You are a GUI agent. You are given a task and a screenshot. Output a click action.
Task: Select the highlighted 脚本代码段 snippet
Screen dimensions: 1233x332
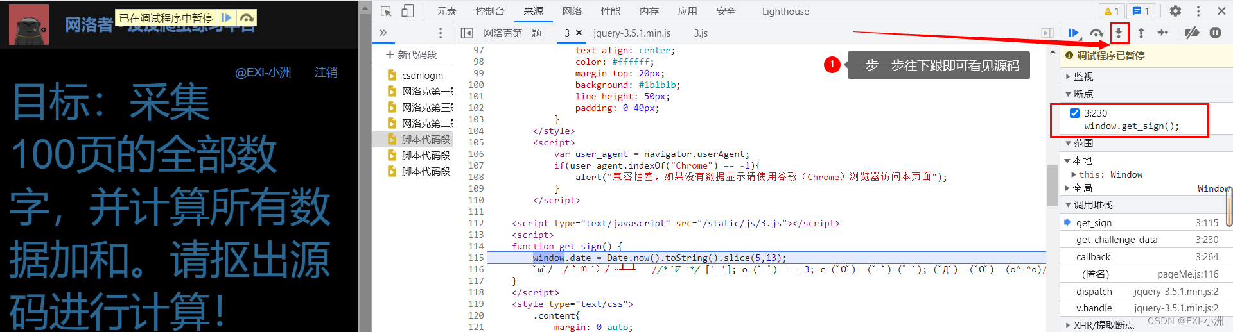[x=414, y=139]
